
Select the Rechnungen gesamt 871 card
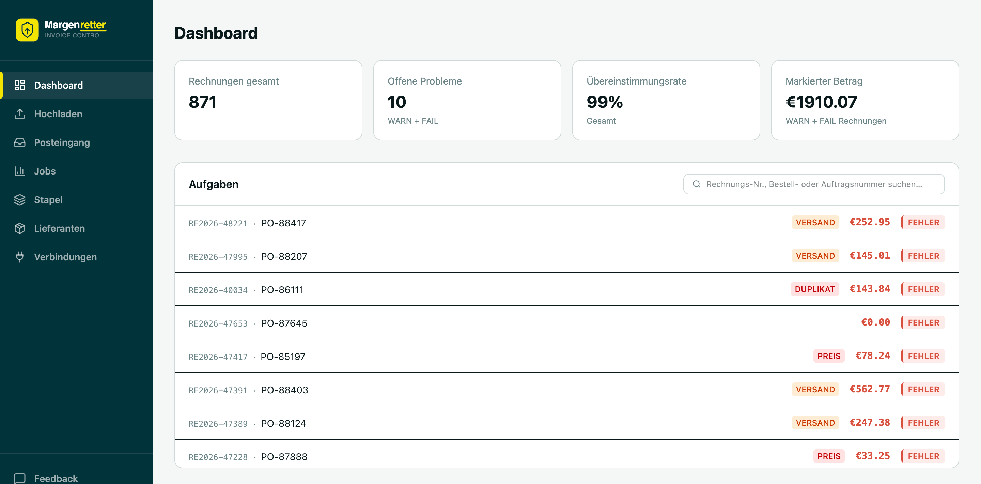tap(268, 100)
